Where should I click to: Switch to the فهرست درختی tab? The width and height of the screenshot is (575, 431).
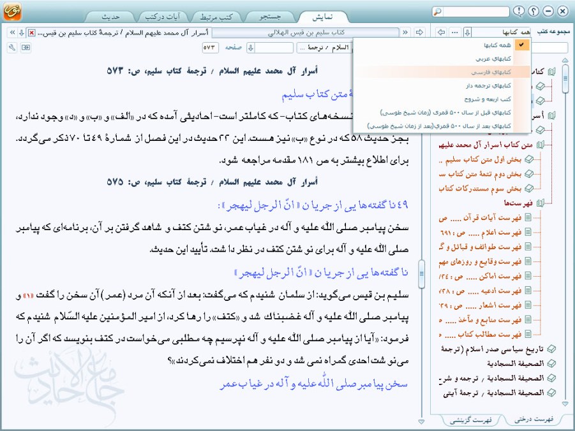[x=534, y=420]
